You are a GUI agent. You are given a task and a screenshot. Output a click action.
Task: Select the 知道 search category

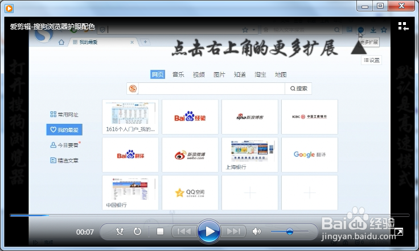click(x=240, y=74)
